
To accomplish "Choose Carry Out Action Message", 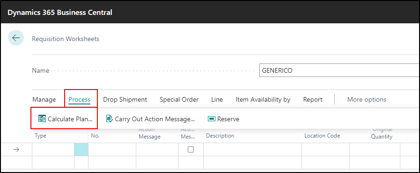I will tap(150, 119).
